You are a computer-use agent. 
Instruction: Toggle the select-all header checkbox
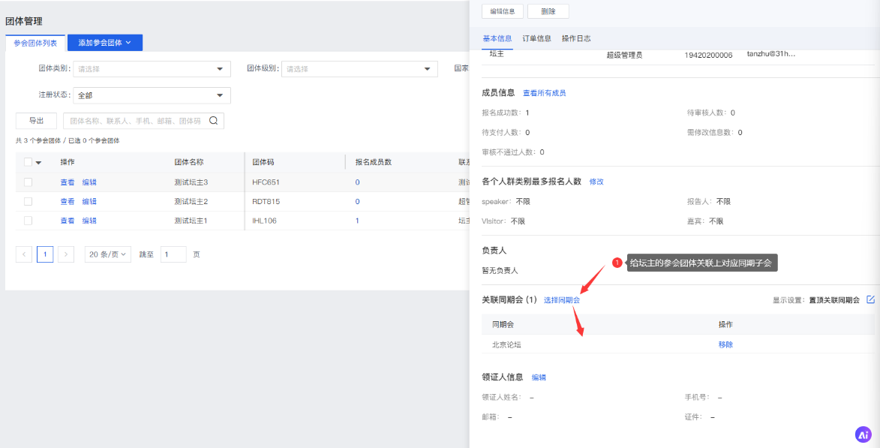tap(28, 162)
